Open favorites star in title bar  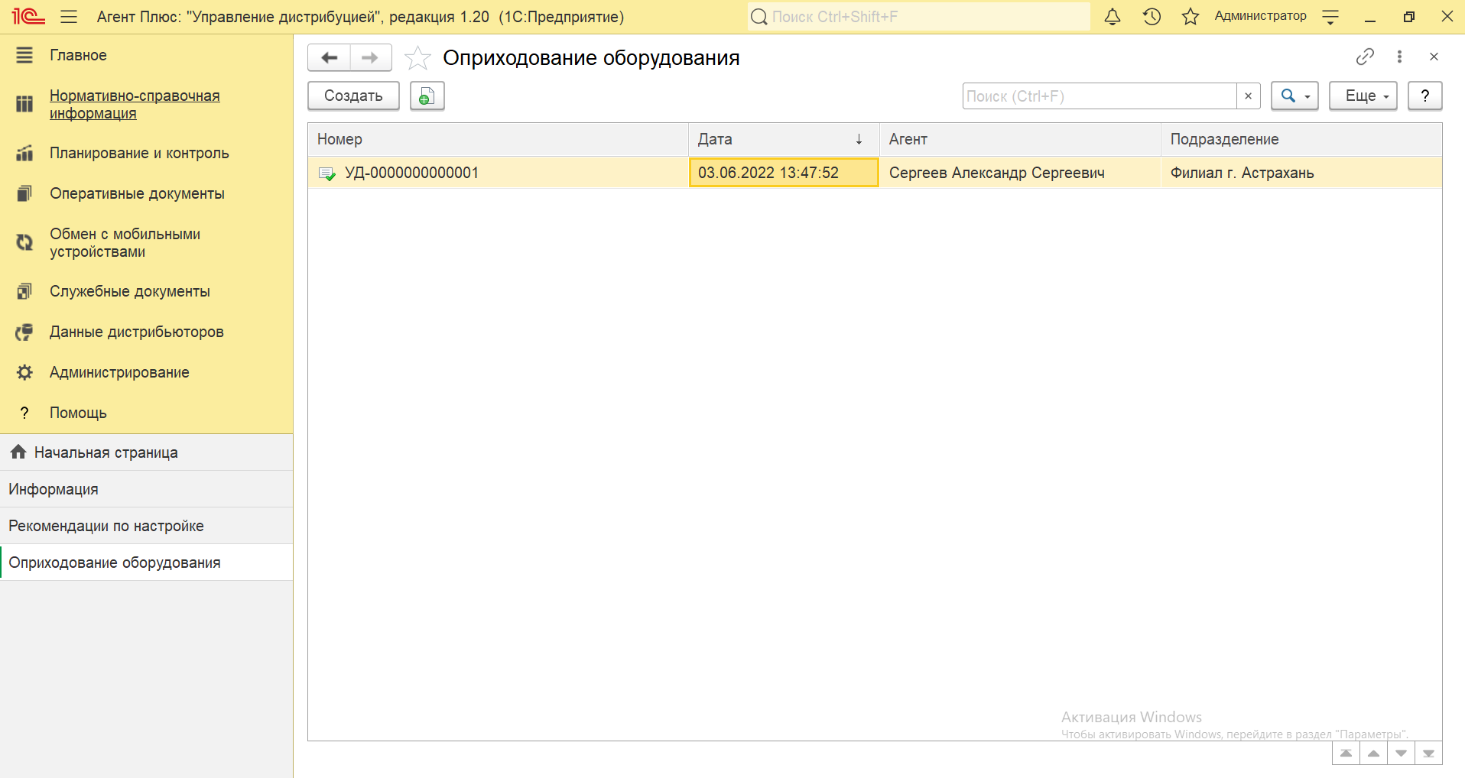(1190, 17)
